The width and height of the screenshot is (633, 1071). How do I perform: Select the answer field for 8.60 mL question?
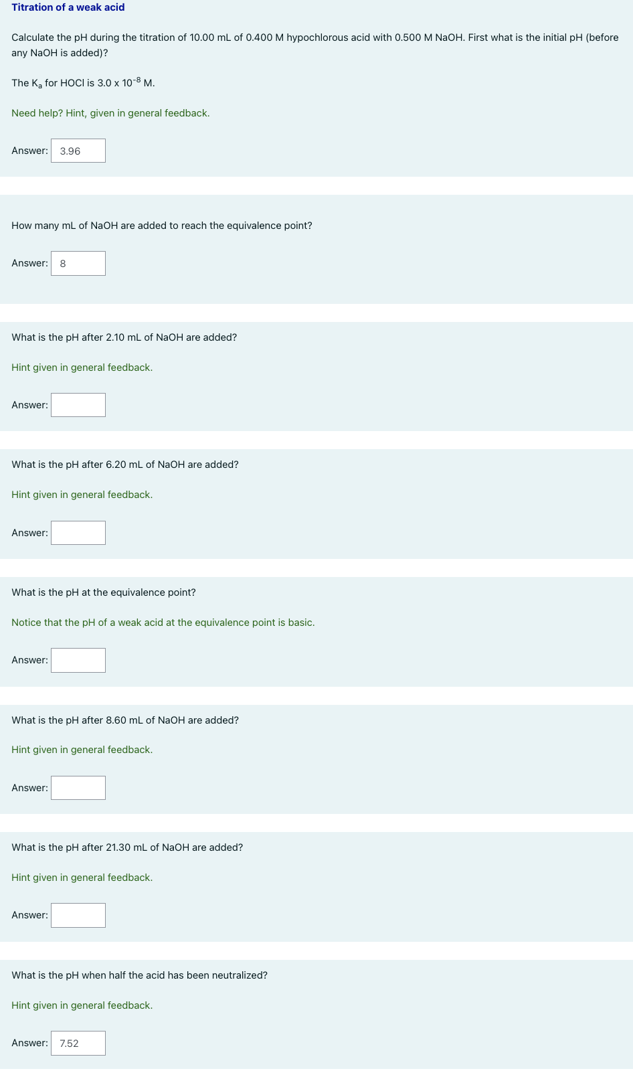point(78,788)
